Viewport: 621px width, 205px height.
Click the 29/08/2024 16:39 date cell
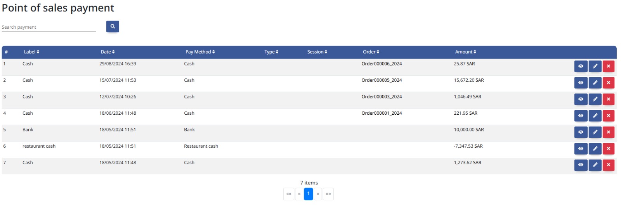(x=118, y=64)
